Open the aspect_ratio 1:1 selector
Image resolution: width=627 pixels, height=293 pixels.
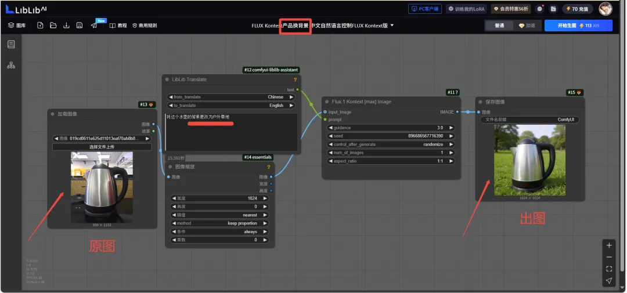coord(391,161)
